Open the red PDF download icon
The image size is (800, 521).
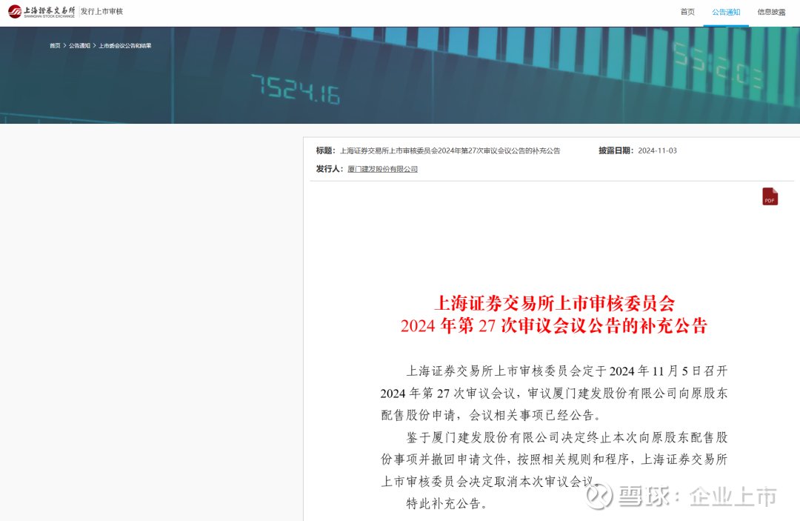(x=770, y=196)
